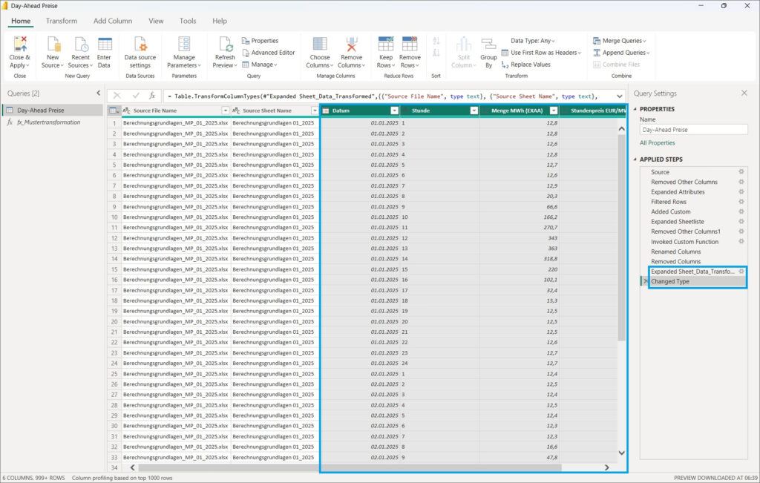The width and height of the screenshot is (760, 483).
Task: Expand the formula bar
Action: tap(620, 96)
